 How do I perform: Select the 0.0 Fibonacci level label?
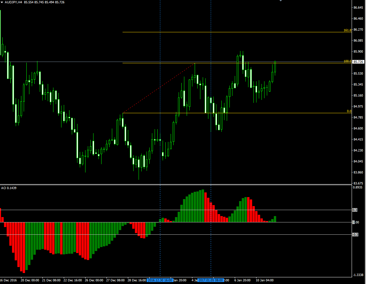[349, 111]
